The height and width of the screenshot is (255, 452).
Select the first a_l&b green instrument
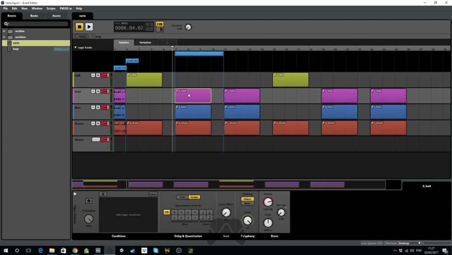(x=144, y=80)
